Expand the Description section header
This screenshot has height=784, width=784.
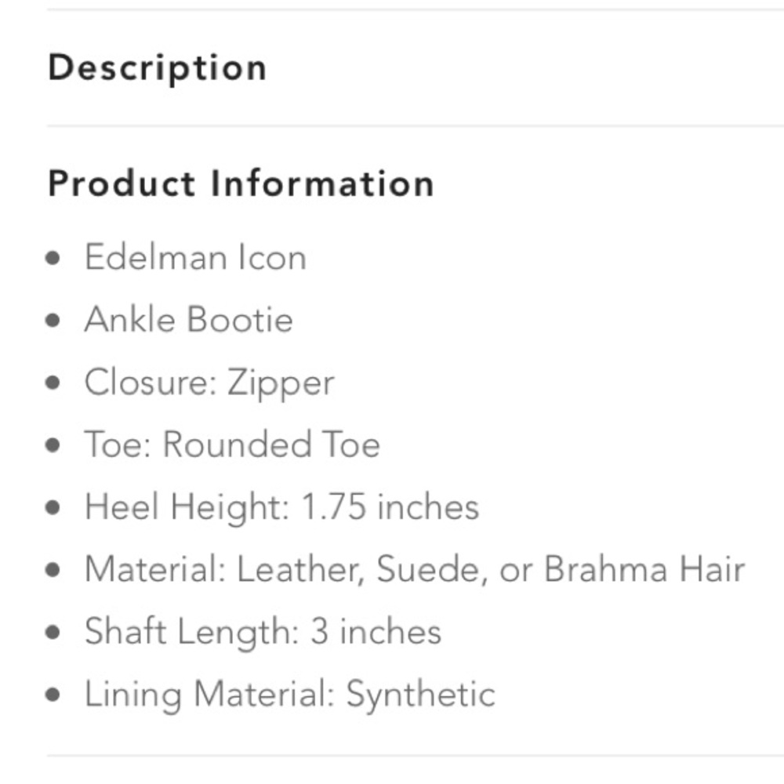(x=157, y=67)
